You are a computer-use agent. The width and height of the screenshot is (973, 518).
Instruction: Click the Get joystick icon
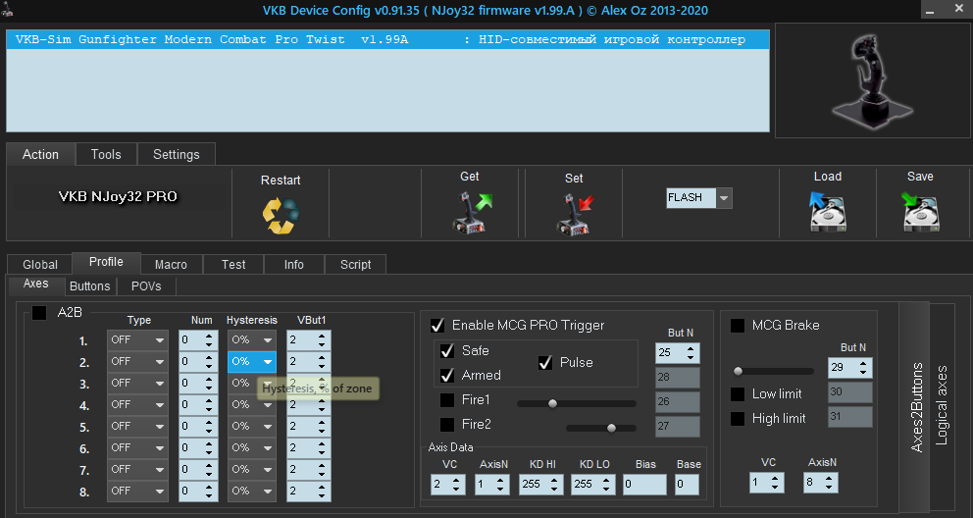472,213
